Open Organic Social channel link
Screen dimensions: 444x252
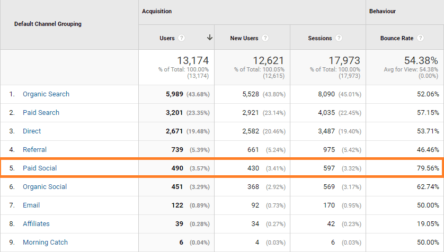pyautogui.click(x=45, y=187)
